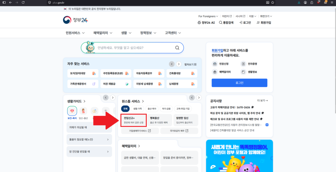
Task: Open 납세증명 service card
Action: click(x=182, y=84)
